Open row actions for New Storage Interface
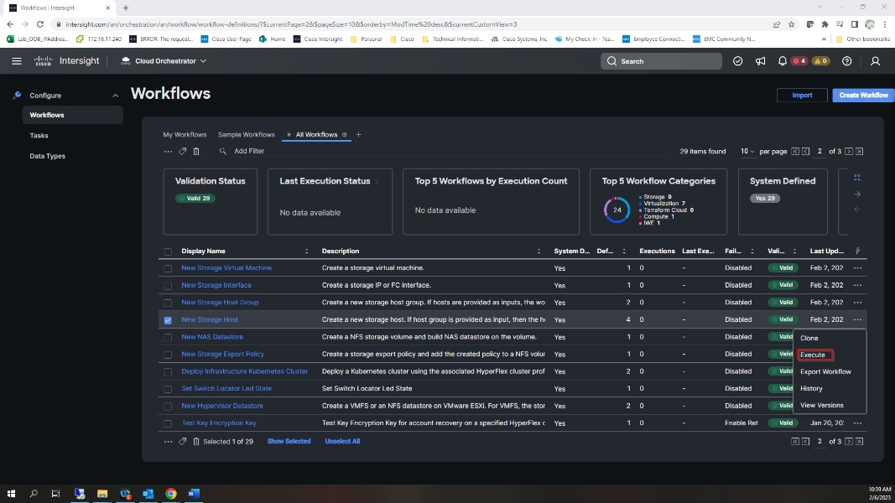This screenshot has height=503, width=895. click(x=857, y=285)
